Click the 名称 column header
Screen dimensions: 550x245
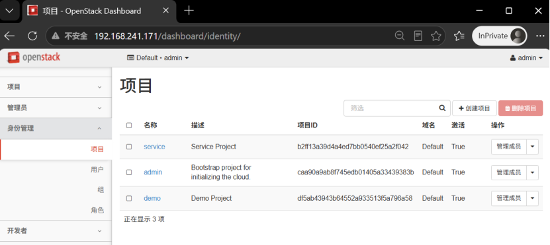click(150, 125)
